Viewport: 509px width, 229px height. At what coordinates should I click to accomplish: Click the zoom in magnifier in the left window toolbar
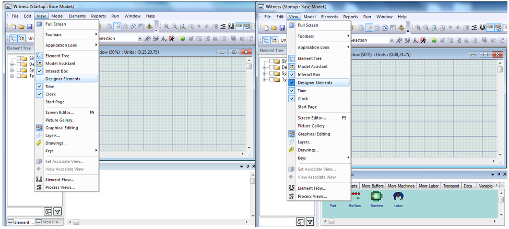pyautogui.click(x=167, y=27)
